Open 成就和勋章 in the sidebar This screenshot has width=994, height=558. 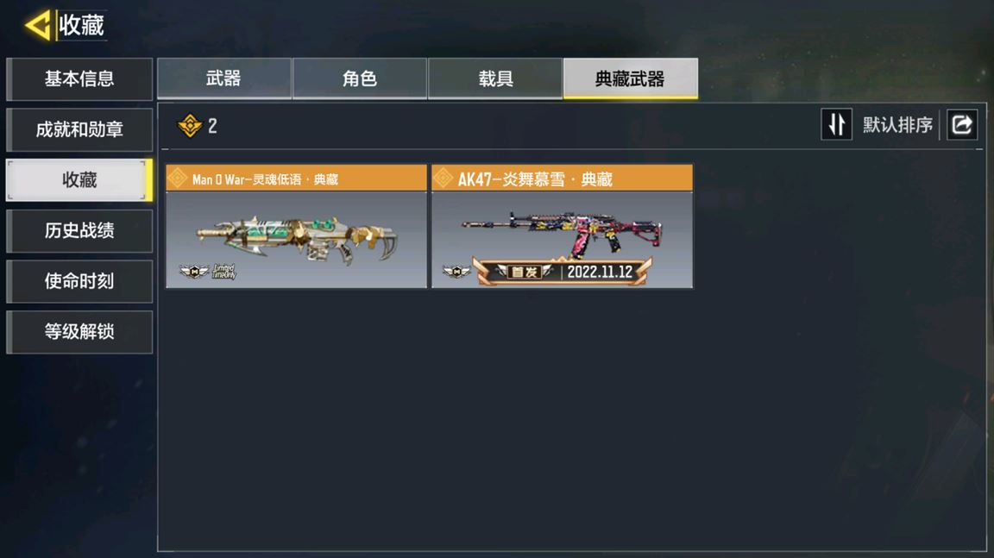tap(79, 130)
